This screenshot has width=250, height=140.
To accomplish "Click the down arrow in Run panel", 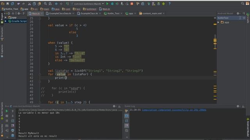I will point(12,116).
